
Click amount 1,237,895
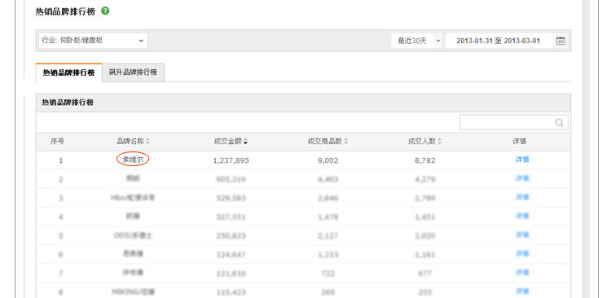(x=231, y=160)
